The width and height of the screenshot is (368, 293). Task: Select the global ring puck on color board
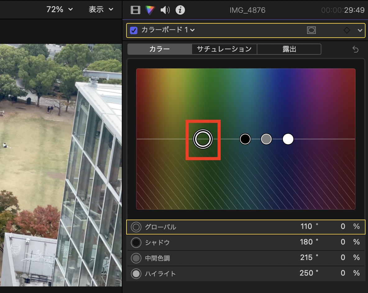tap(203, 139)
